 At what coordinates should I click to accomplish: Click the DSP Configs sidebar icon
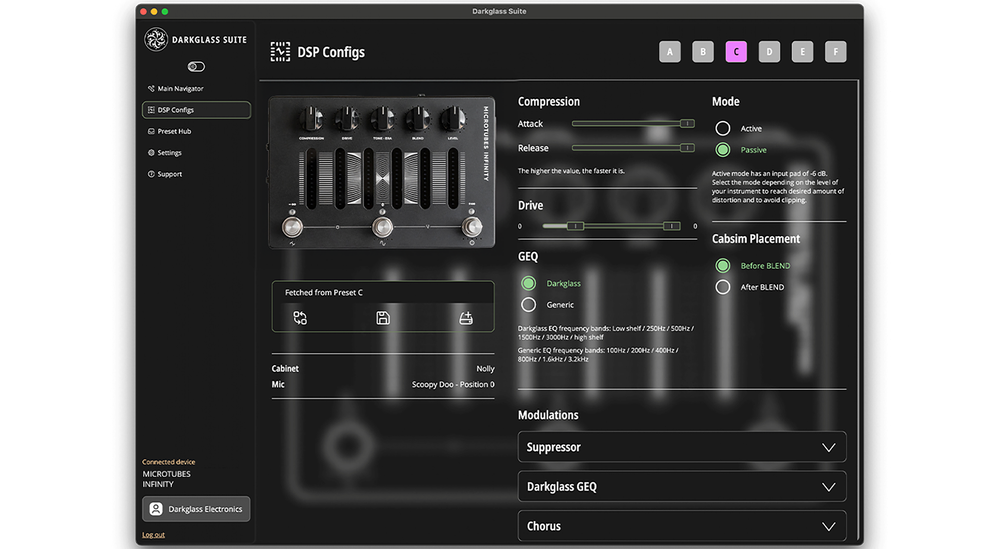[x=151, y=110]
